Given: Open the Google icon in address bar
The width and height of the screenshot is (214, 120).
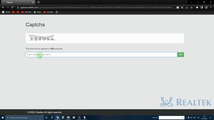Looking at the screenshot, I should coord(178,7).
